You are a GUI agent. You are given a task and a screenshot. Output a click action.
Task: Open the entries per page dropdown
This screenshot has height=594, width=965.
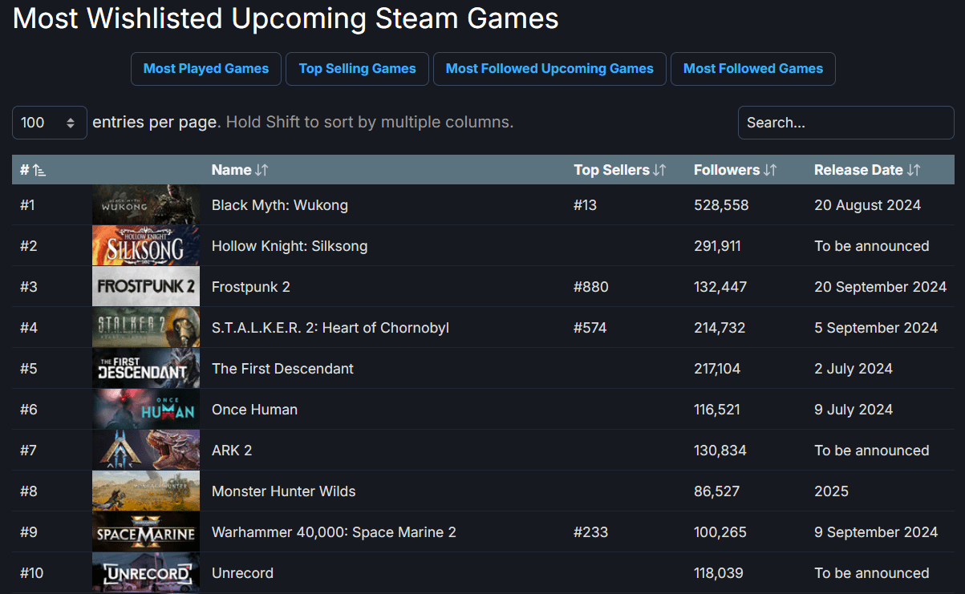pyautogui.click(x=50, y=123)
